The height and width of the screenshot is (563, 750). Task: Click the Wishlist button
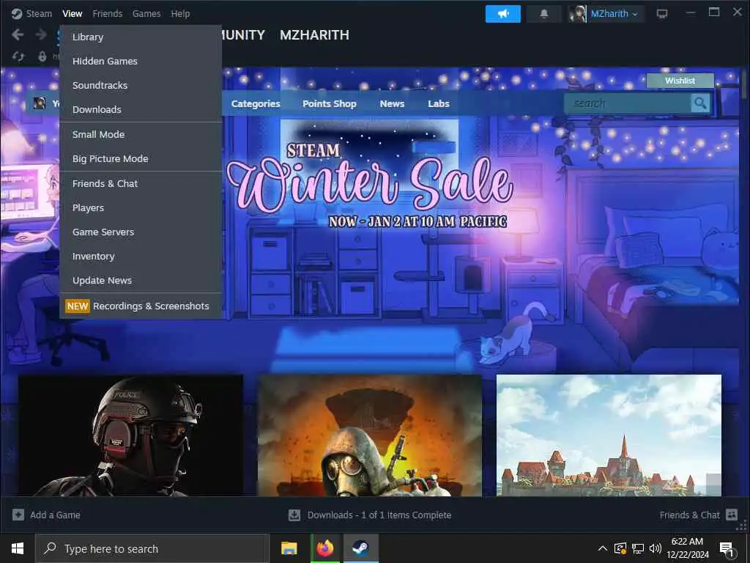point(680,81)
